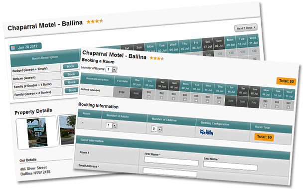Click the orange Total: $0 above the date grid
The width and height of the screenshot is (304, 189).
click(x=287, y=81)
